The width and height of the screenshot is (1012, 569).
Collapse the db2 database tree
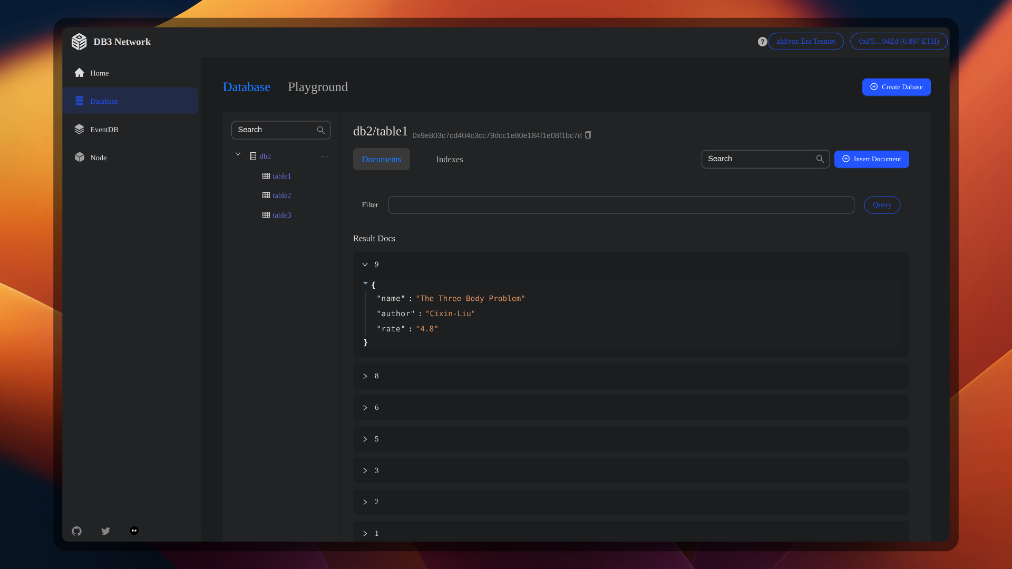pos(238,154)
